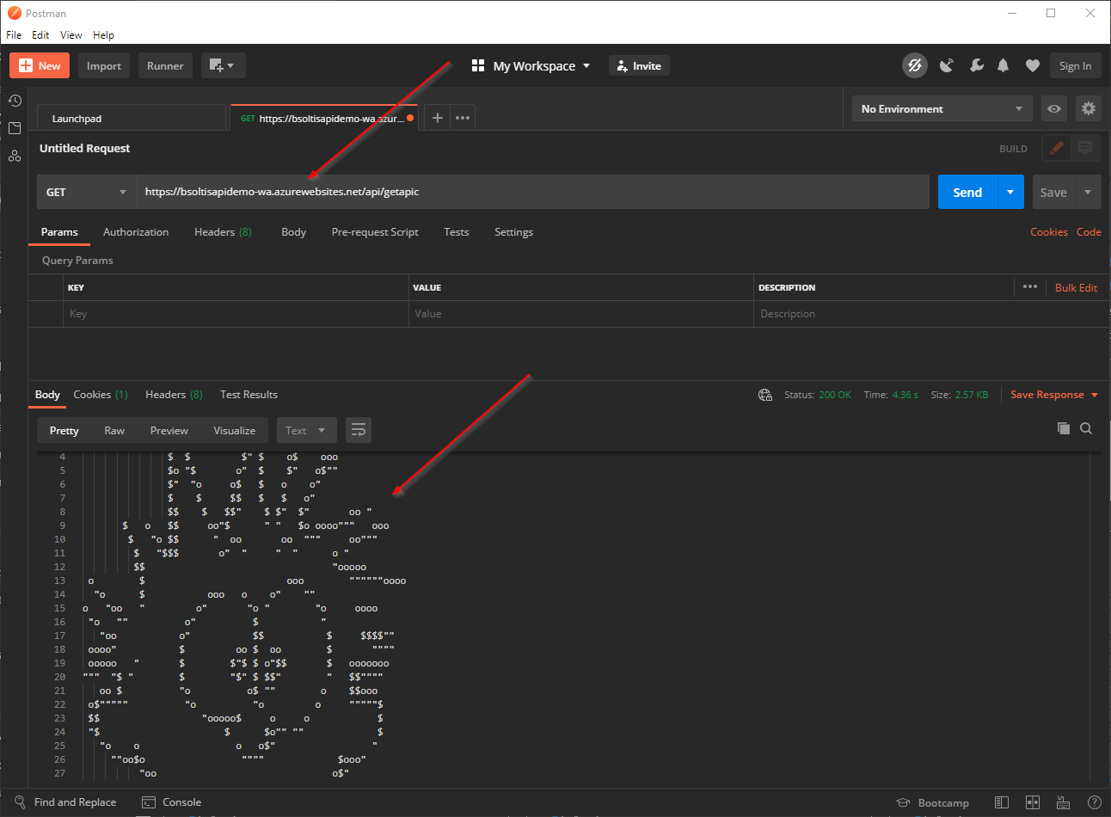Image resolution: width=1111 pixels, height=817 pixels.
Task: Open notifications via bell icon
Action: (1003, 65)
